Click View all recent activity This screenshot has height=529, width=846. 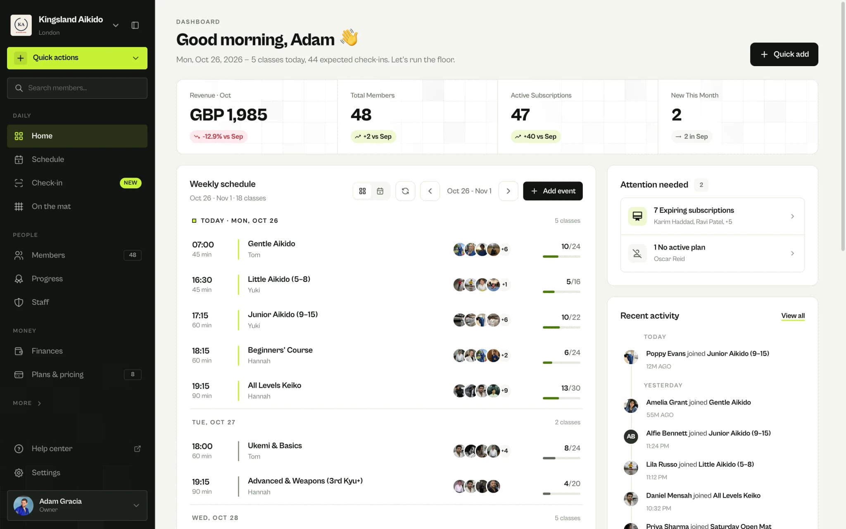coord(793,316)
